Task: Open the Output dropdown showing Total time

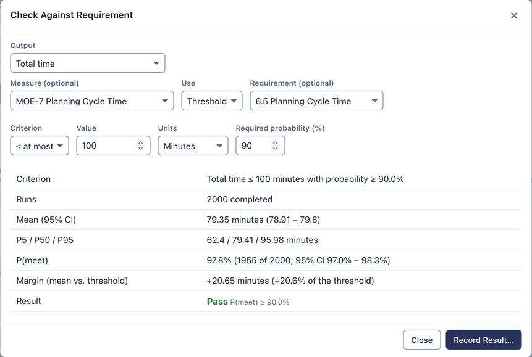Action: pos(88,63)
